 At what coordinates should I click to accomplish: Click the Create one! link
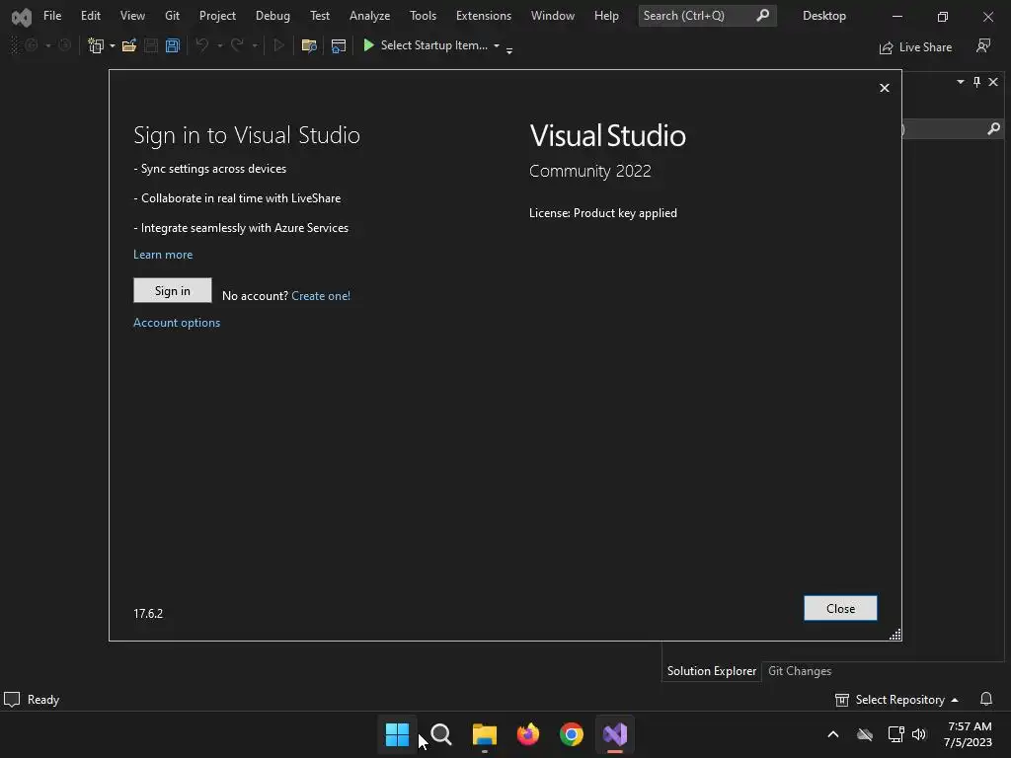[321, 296]
